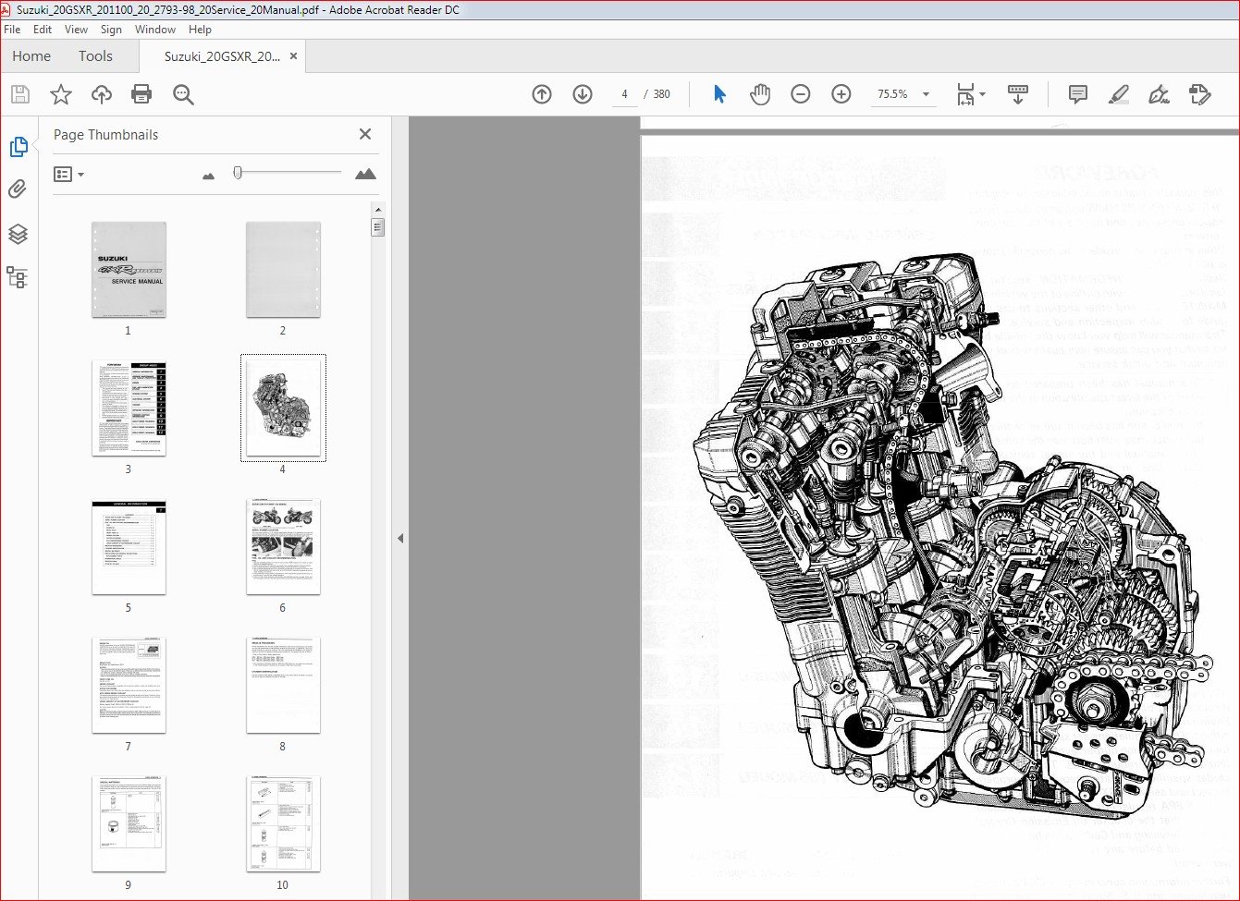Open the Attachments paperclip panel

[18, 189]
